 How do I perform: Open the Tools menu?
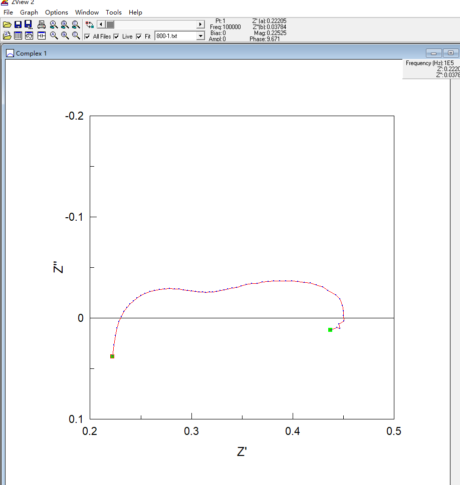tap(114, 12)
